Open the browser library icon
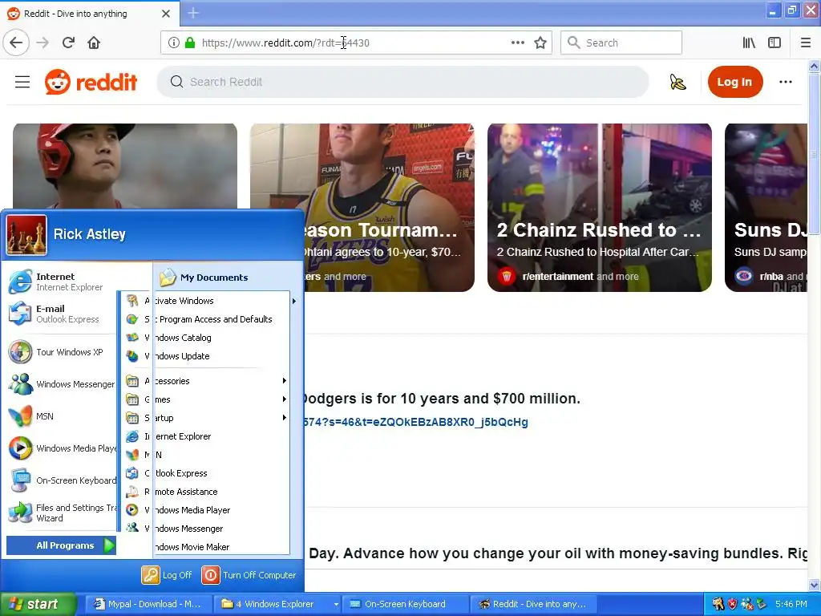 (749, 43)
